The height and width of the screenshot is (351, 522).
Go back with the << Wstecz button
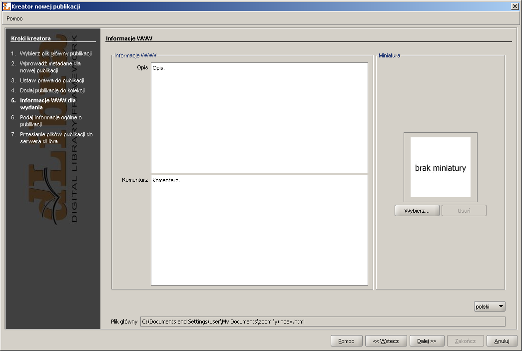pyautogui.click(x=386, y=341)
